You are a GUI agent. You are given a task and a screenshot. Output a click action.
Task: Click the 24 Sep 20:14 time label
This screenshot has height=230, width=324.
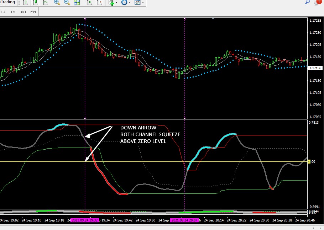pyautogui.click(x=214, y=220)
